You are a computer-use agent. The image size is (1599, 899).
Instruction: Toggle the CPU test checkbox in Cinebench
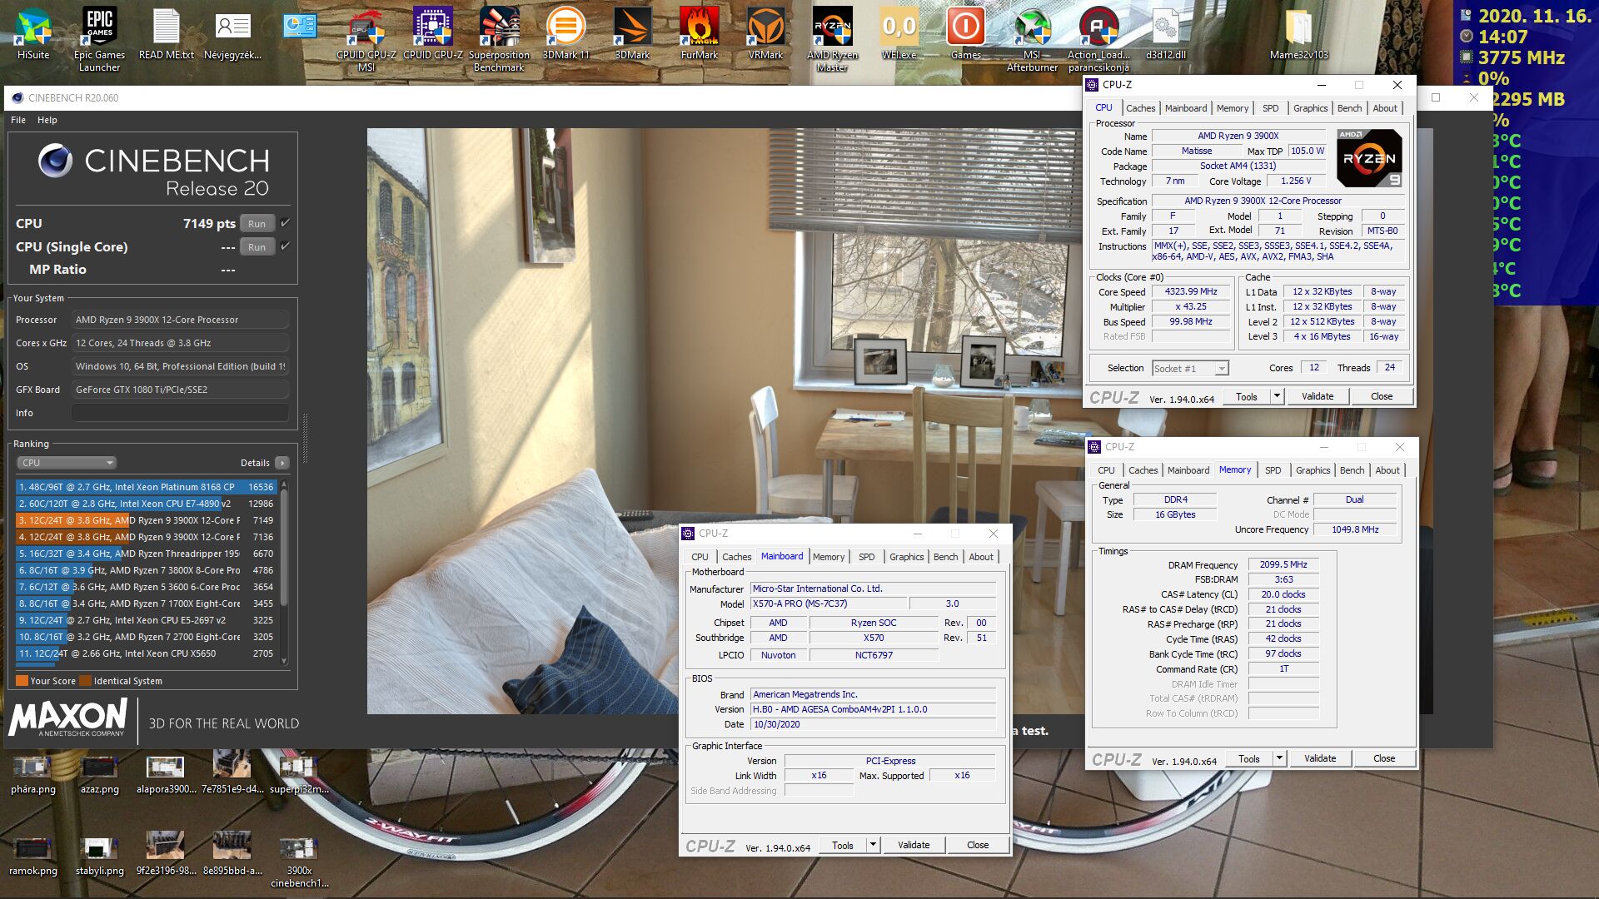[x=286, y=223]
